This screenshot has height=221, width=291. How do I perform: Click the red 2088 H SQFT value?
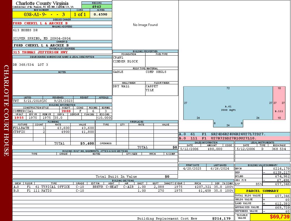[x=66, y=111]
